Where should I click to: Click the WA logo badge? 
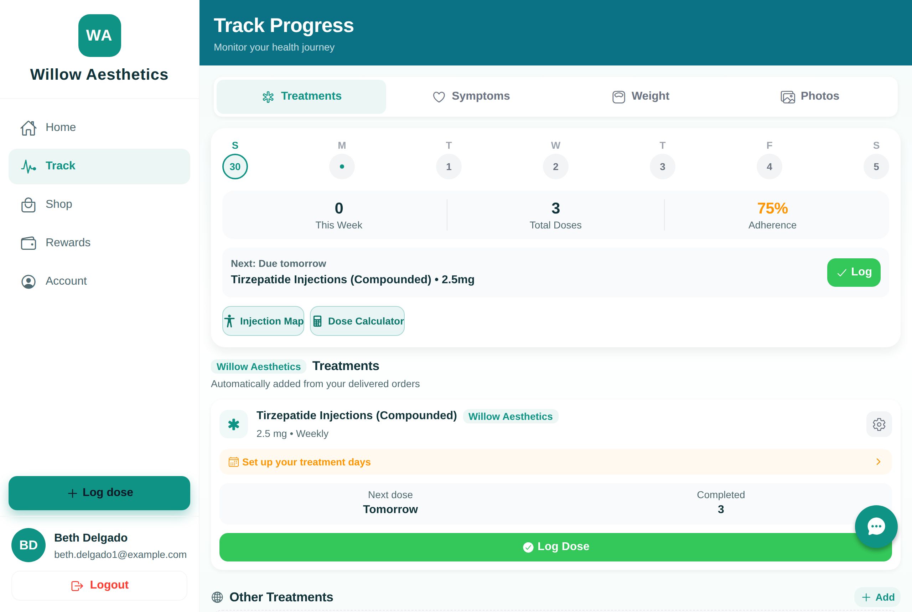[99, 36]
